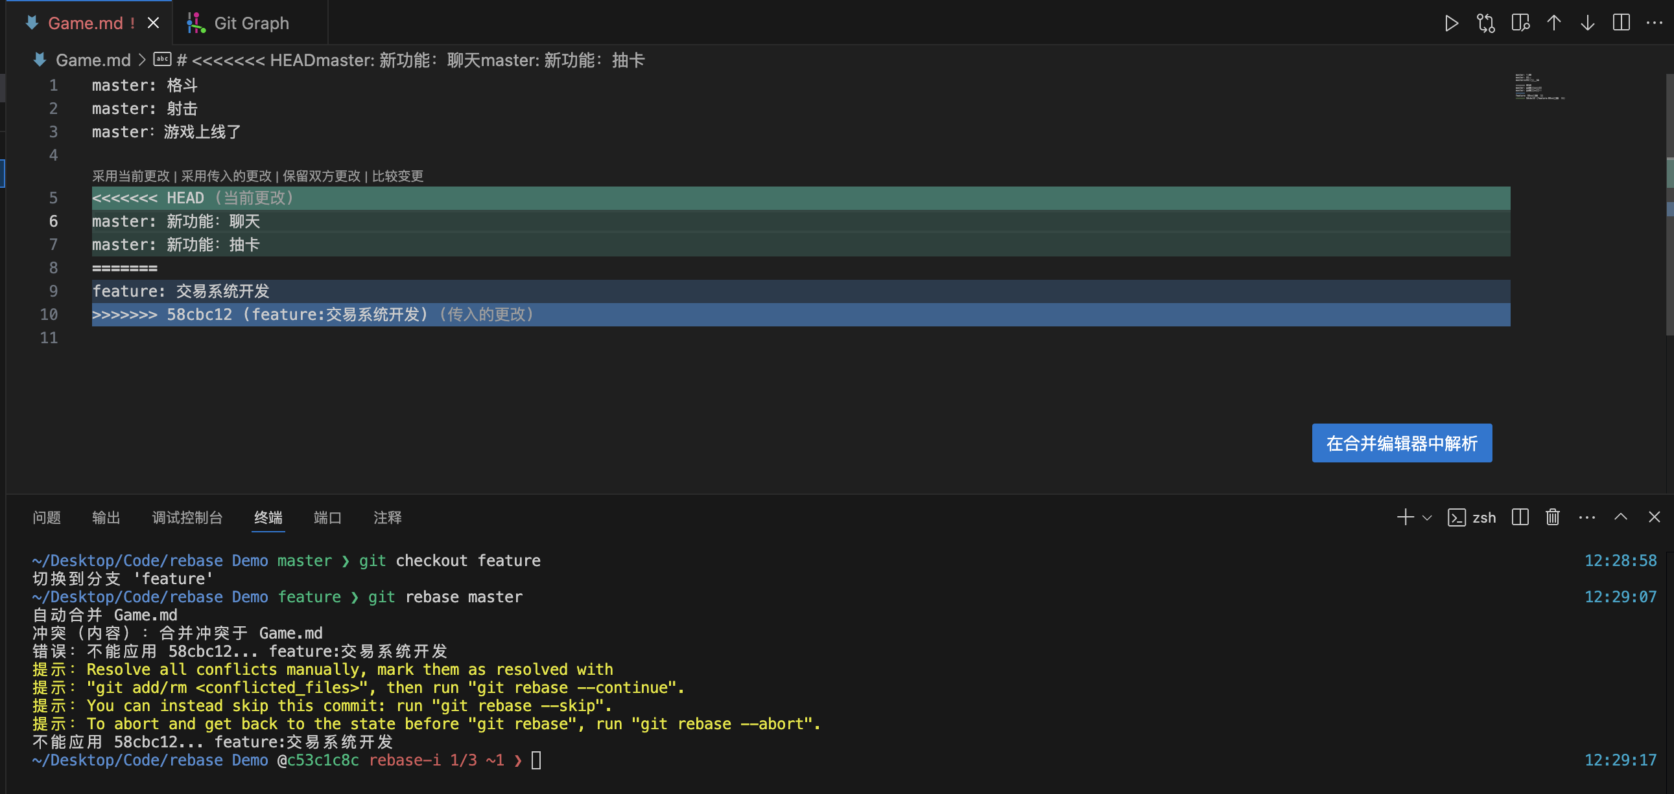This screenshot has height=794, width=1674.
Task: Click the compare changes icon in editor toolbar
Action: click(x=1485, y=23)
